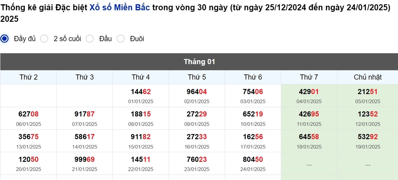Click result 91787 dated 07/01/2025
Screen dimensions: 398x180
85,114
